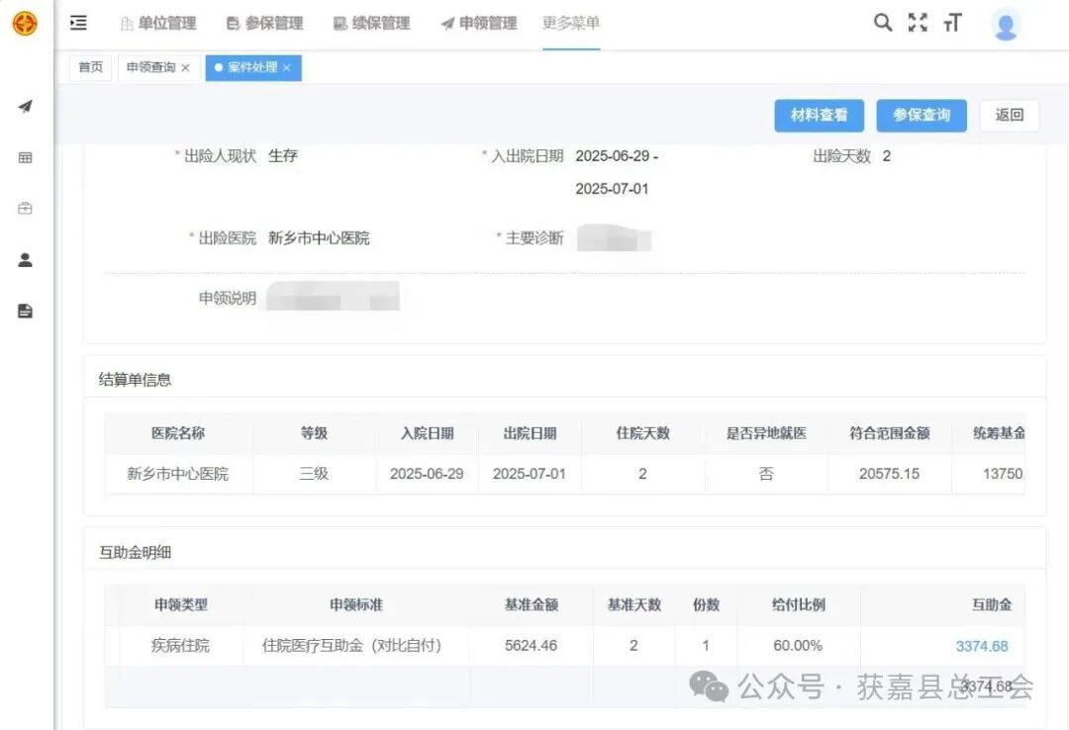Click the 返回 button

1009,116
